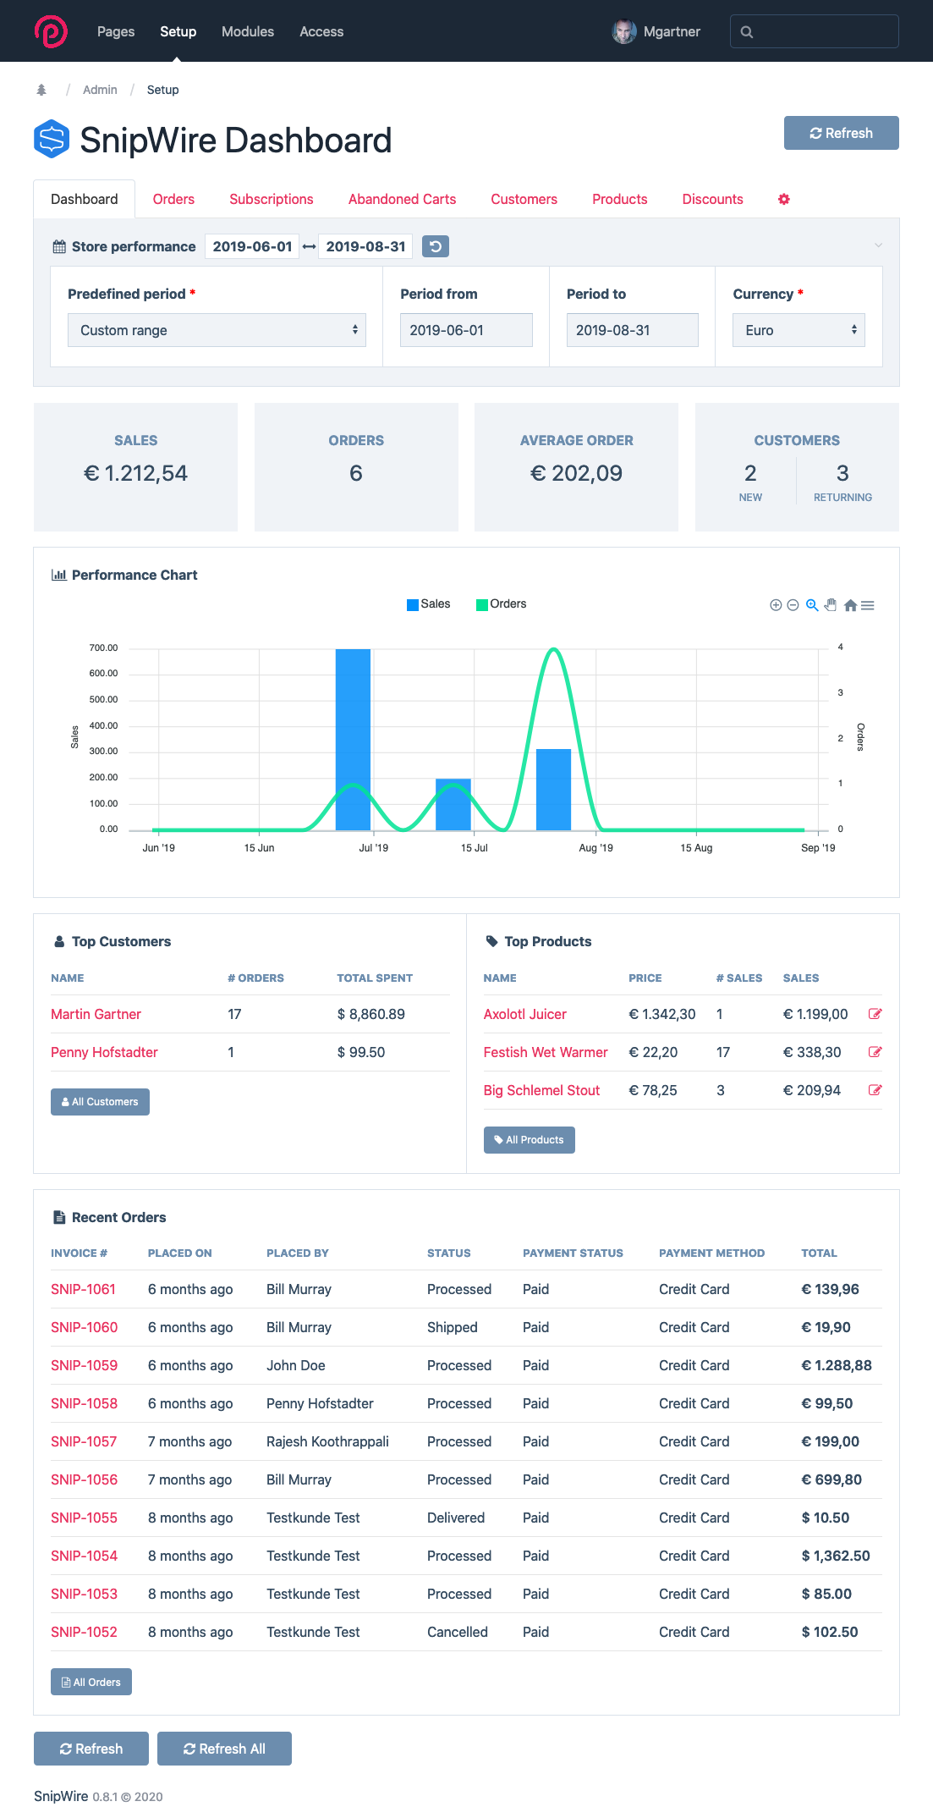This screenshot has height=1818, width=933.
Task: Switch to the Subscriptions tab
Action: click(272, 199)
